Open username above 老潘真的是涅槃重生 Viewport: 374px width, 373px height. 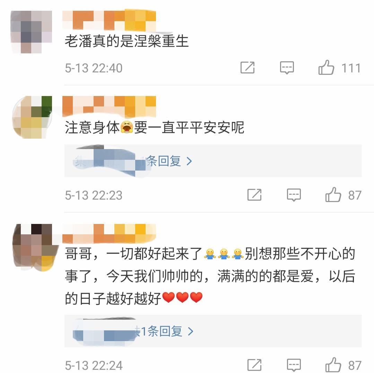(x=109, y=20)
